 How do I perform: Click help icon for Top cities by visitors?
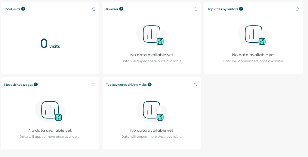click(241, 9)
